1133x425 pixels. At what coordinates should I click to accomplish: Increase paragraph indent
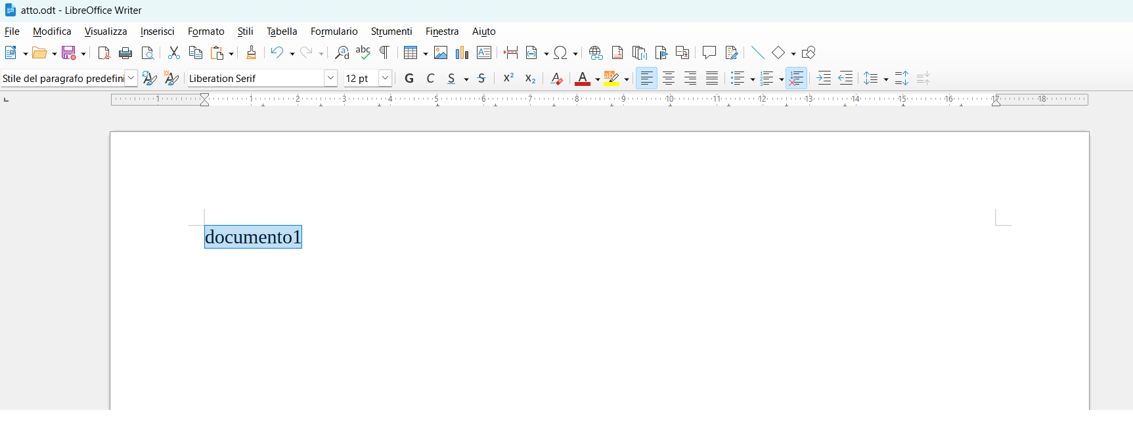point(824,78)
